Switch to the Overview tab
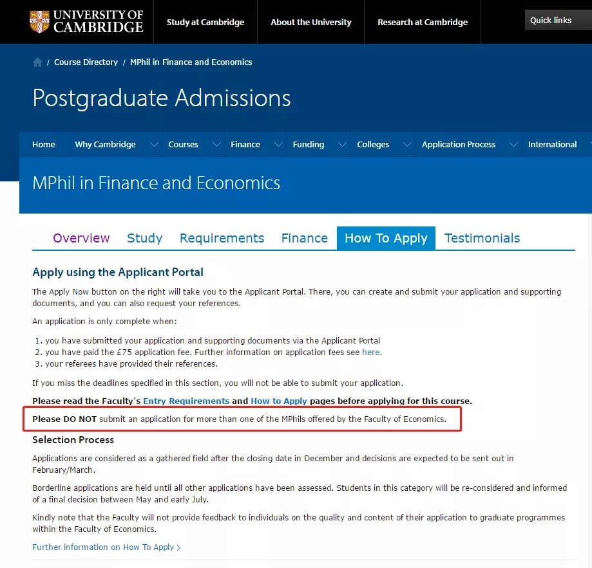Viewport: 592px width, 568px height. tap(81, 238)
